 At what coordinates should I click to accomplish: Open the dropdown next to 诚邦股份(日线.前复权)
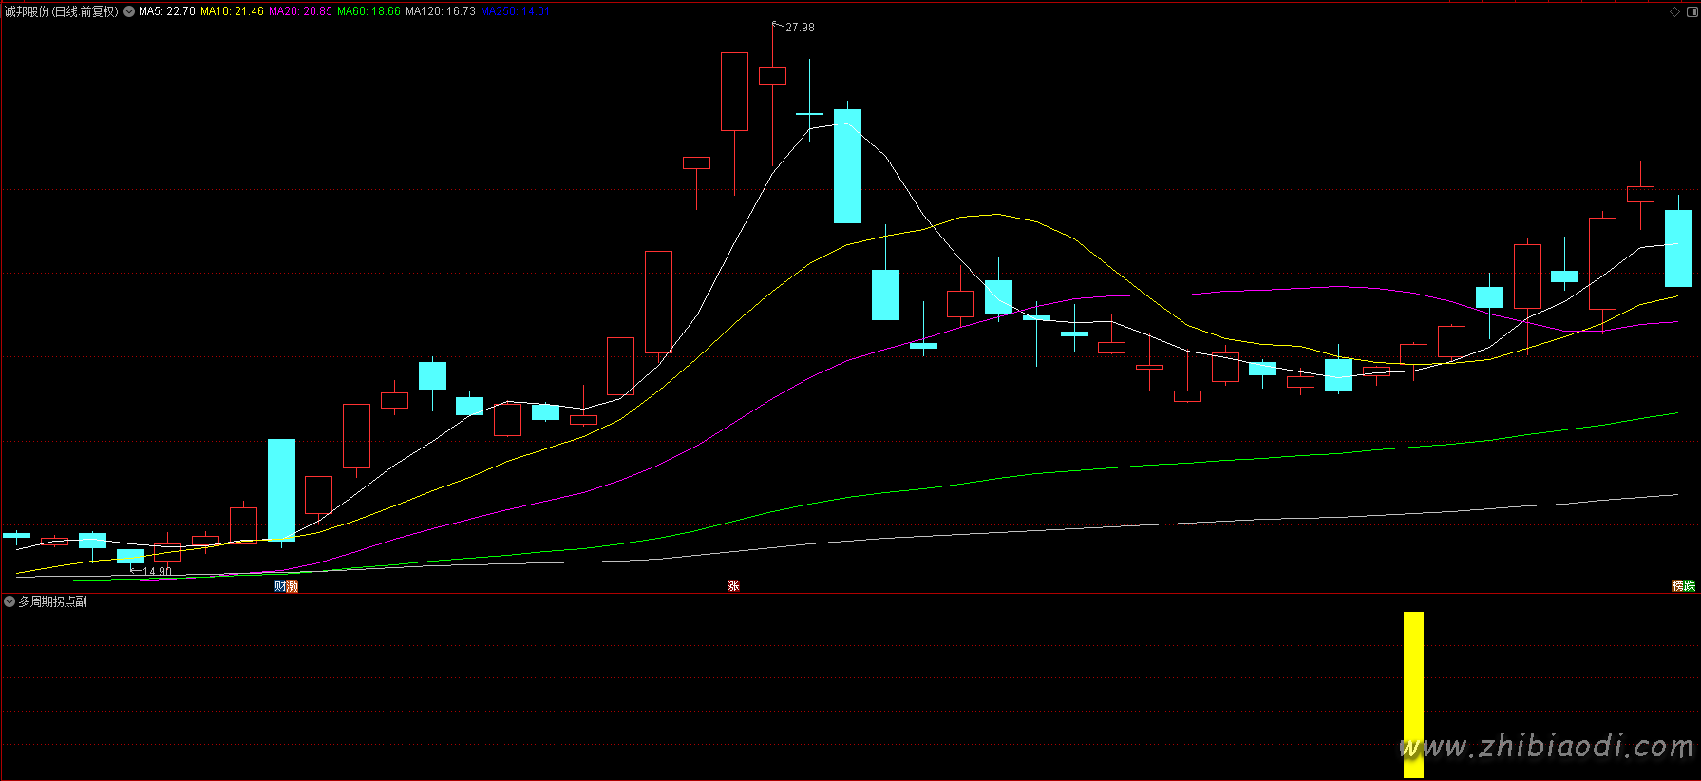[x=129, y=12]
